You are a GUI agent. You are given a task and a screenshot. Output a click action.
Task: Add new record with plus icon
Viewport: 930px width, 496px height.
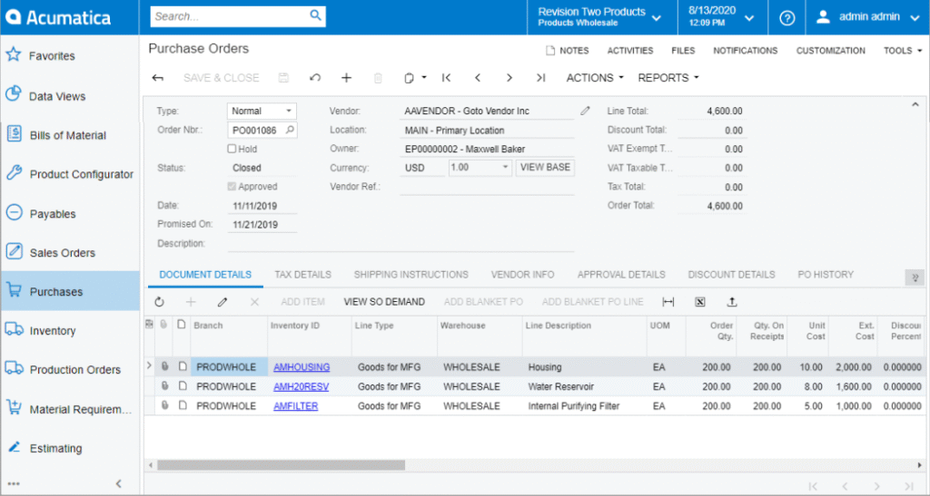pyautogui.click(x=346, y=78)
